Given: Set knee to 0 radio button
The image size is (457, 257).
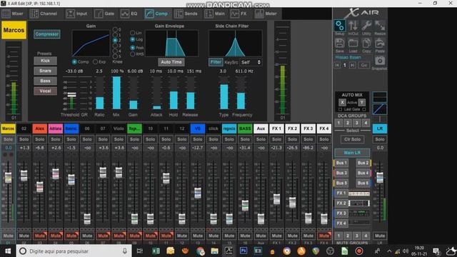Looking at the screenshot, I should (115, 29).
